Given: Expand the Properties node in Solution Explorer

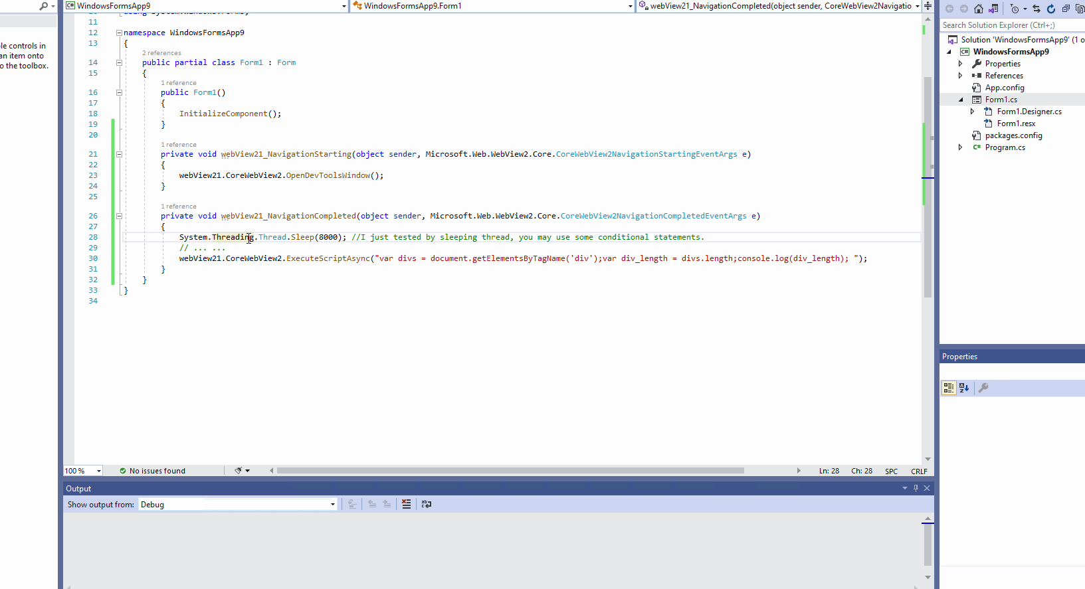Looking at the screenshot, I should (x=960, y=64).
